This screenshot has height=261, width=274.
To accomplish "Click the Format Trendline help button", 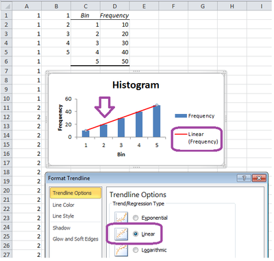I will point(244,178).
